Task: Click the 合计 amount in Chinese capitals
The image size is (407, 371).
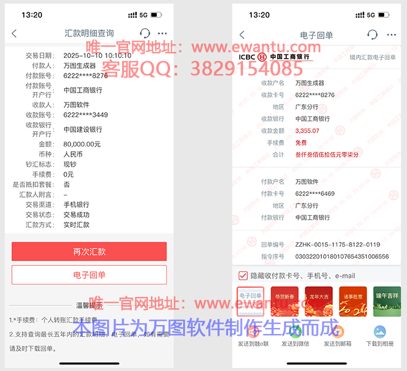Action: (x=327, y=155)
